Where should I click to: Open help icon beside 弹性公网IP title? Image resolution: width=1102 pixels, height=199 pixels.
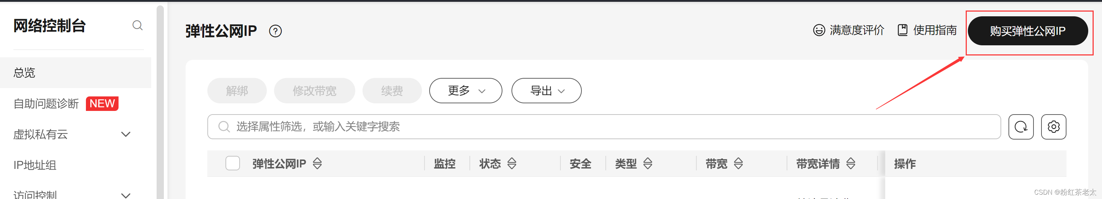(275, 31)
